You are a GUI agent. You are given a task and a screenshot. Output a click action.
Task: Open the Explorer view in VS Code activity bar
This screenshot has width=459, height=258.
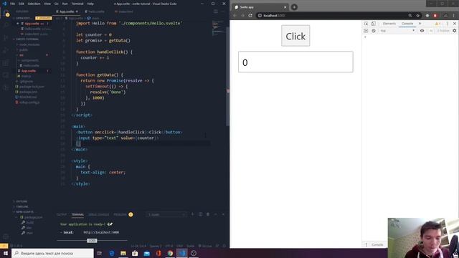pyautogui.click(x=6, y=13)
